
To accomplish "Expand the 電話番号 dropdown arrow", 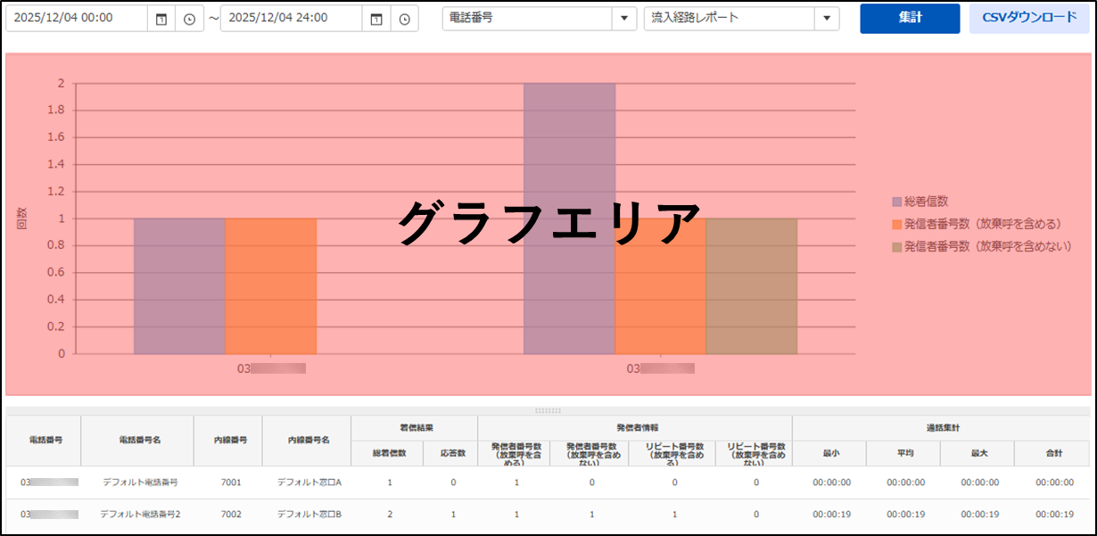I will 623,19.
